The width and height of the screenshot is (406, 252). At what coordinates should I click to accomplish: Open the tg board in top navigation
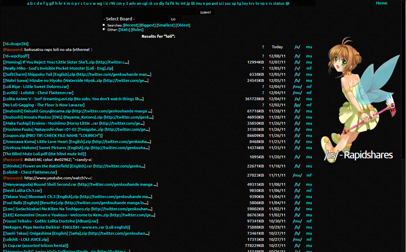[x=239, y=3]
